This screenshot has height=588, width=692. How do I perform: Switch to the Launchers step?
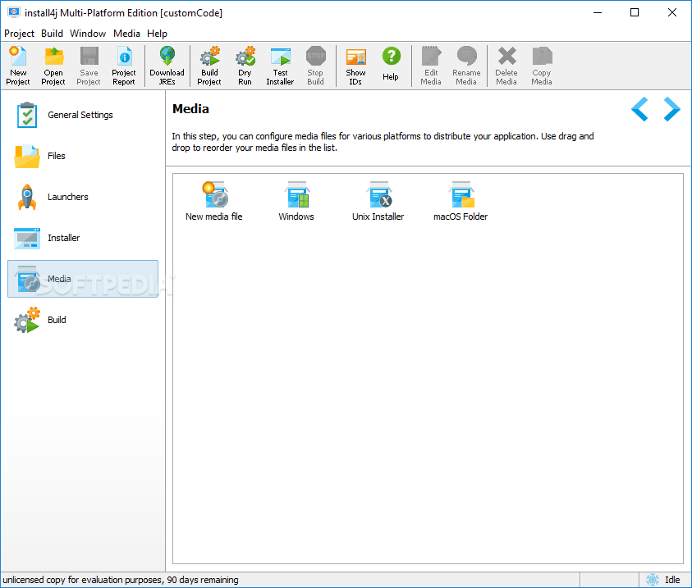pyautogui.click(x=83, y=197)
